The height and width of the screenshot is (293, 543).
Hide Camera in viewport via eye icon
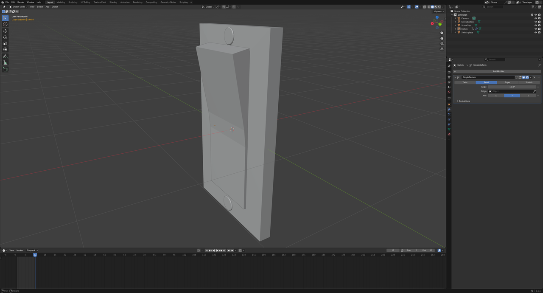pos(536,18)
